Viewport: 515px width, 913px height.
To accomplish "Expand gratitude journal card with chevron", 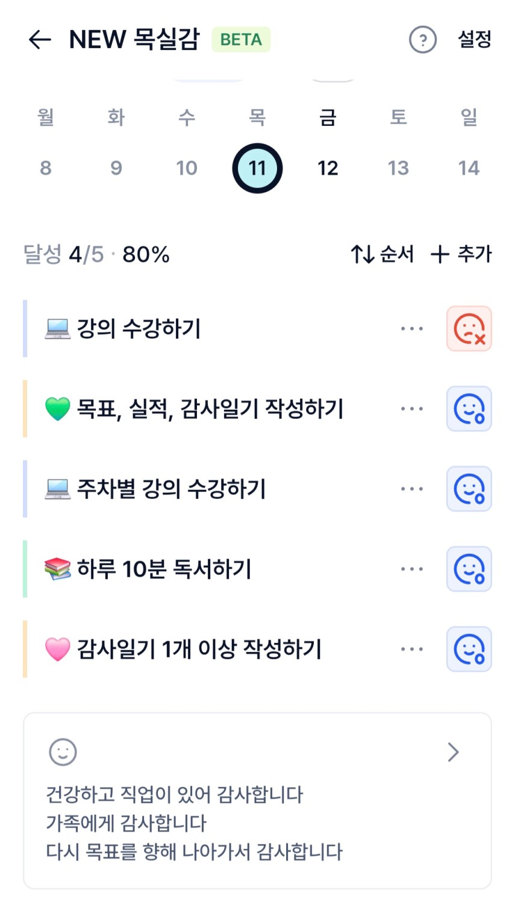I will pyautogui.click(x=454, y=752).
